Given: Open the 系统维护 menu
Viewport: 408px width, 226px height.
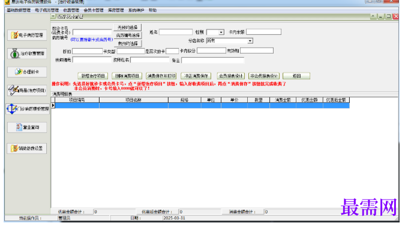Looking at the screenshot, I should (136, 10).
